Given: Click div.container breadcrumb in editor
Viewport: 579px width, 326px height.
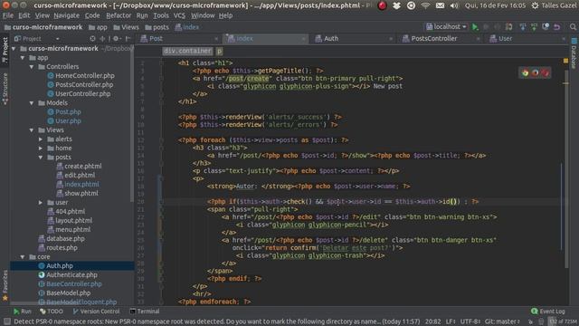Looking at the screenshot, I should pyautogui.click(x=187, y=51).
